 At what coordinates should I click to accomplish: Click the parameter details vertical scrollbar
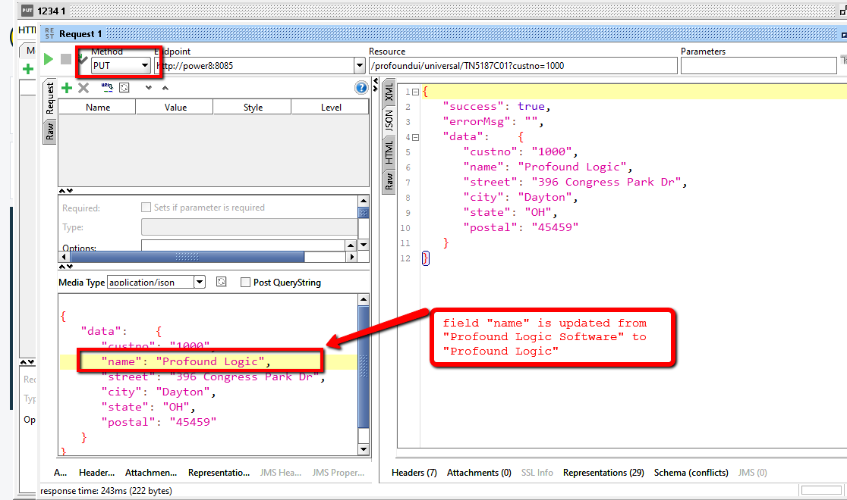pyautogui.click(x=364, y=223)
